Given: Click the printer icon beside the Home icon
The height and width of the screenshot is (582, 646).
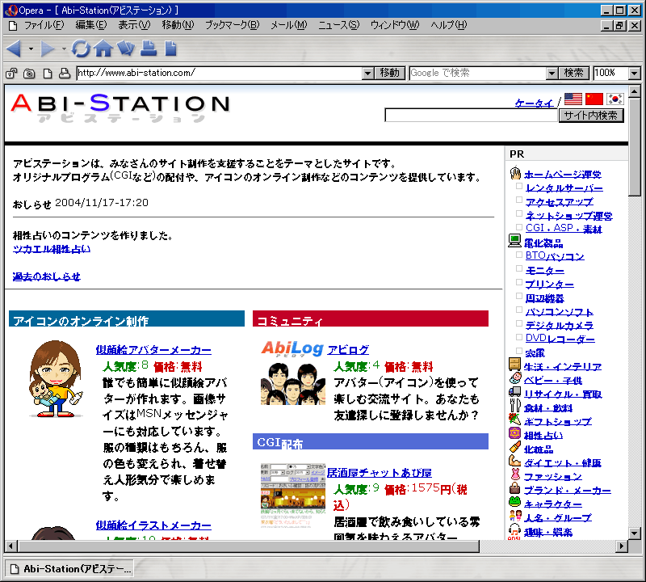Looking at the screenshot, I should pyautogui.click(x=149, y=48).
